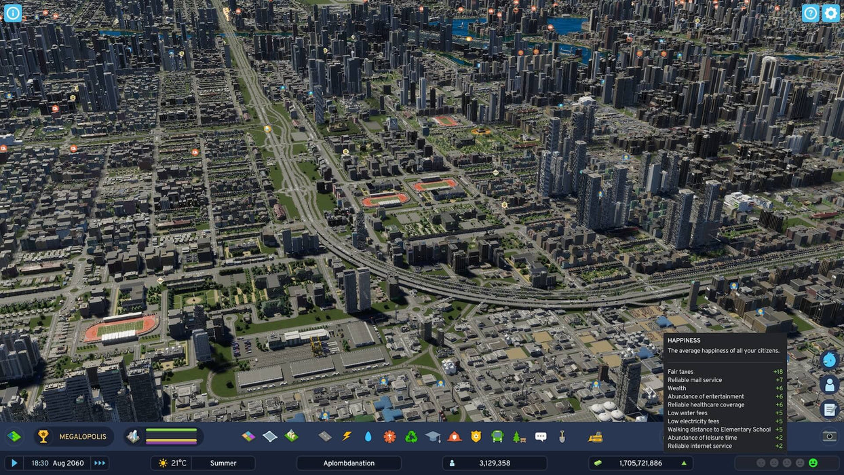Open the citizen lifepath panel
The image size is (844, 475).
829,385
